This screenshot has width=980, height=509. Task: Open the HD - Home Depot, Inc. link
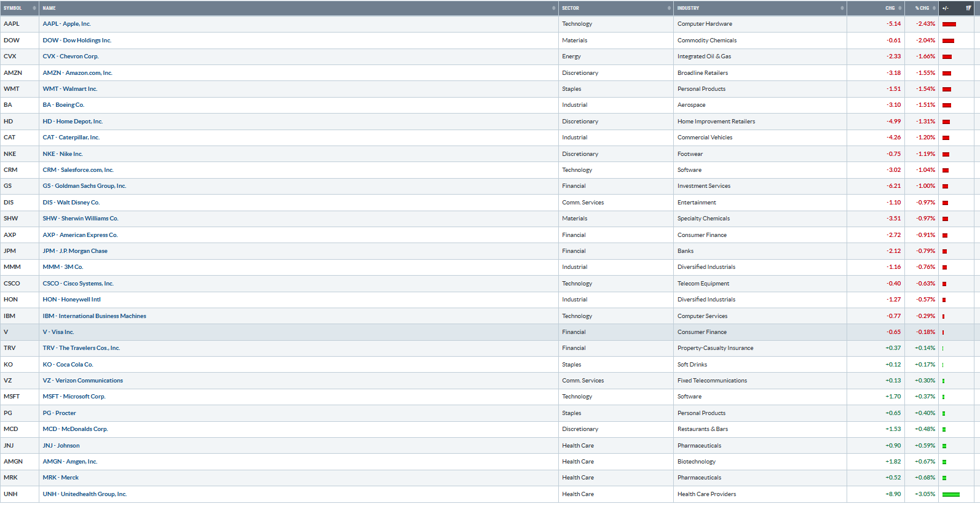[x=73, y=122]
